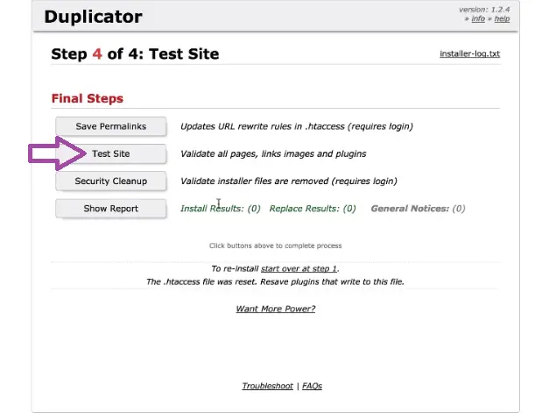Screen dimensions: 556x413
Task: Click the 'Step 4 of 4: Test Site' heading
Action: tap(135, 54)
